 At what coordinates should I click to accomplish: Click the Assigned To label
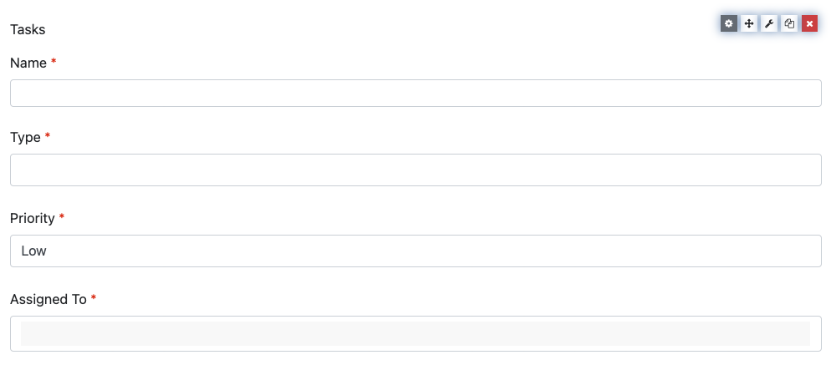[48, 300]
